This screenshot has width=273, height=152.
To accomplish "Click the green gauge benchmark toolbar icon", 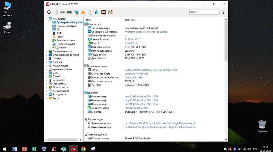I will [x=110, y=12].
